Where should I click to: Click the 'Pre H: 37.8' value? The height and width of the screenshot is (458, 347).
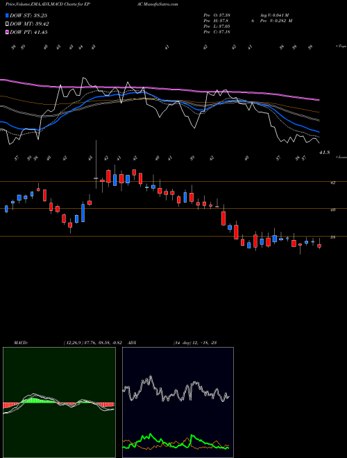(x=216, y=21)
